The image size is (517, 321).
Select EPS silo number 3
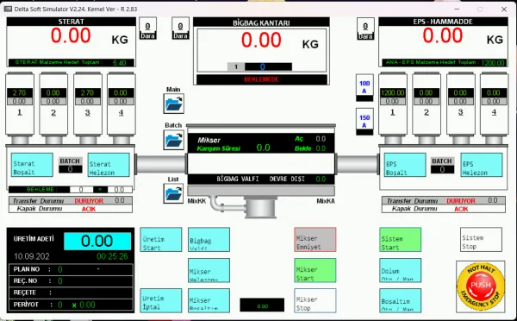(x=460, y=104)
